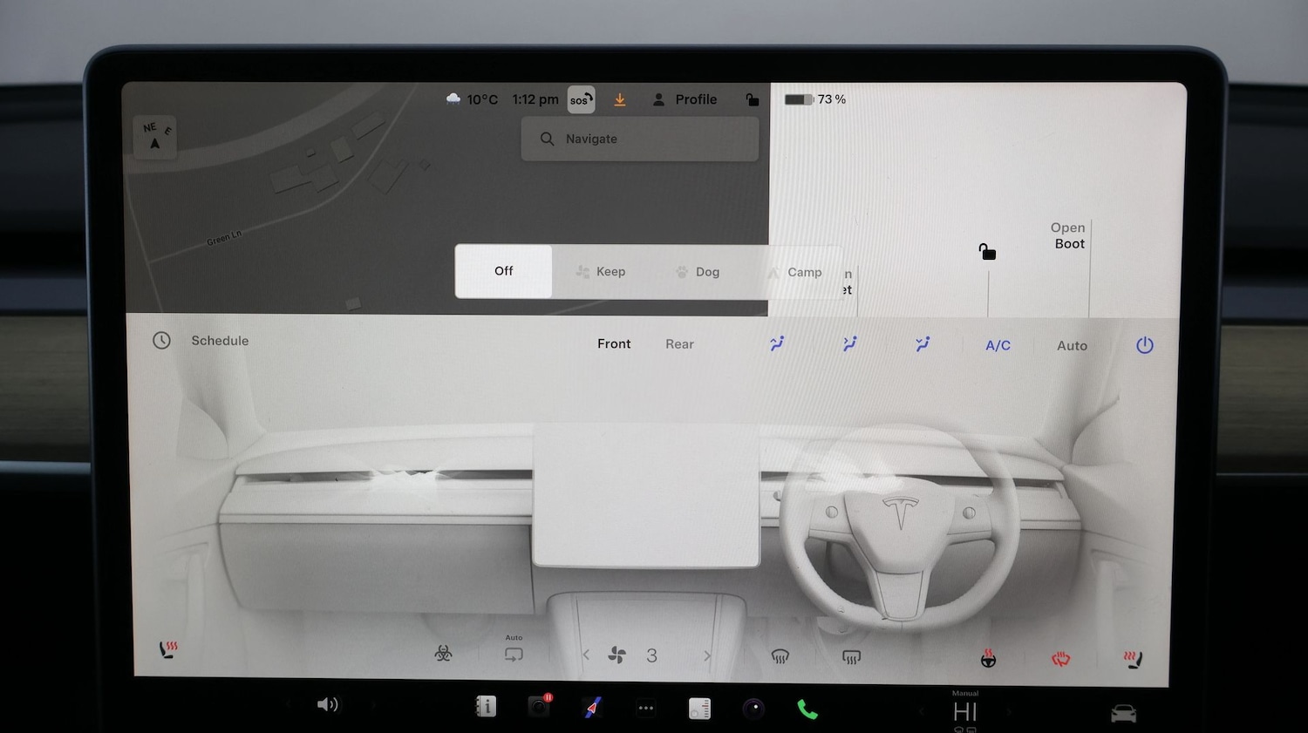Turn on the driver seat heater
Viewport: 1308px width, 733px height.
point(167,648)
